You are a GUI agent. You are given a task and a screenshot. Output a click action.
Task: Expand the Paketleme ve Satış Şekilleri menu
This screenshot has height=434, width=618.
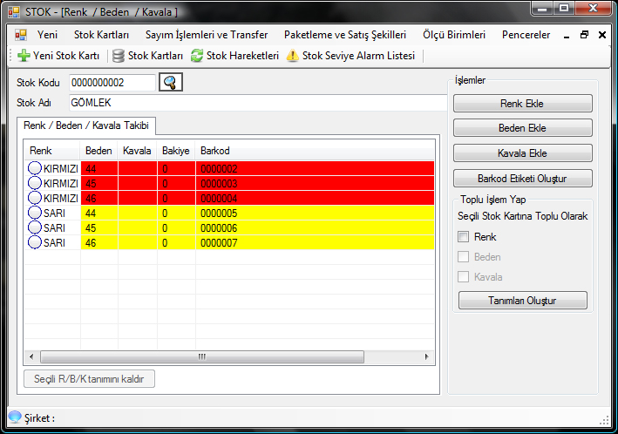tap(345, 36)
